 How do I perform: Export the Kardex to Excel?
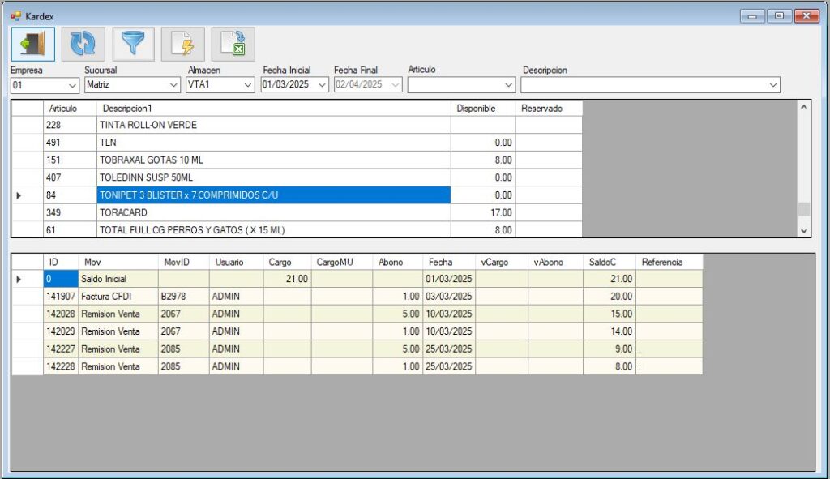point(233,44)
